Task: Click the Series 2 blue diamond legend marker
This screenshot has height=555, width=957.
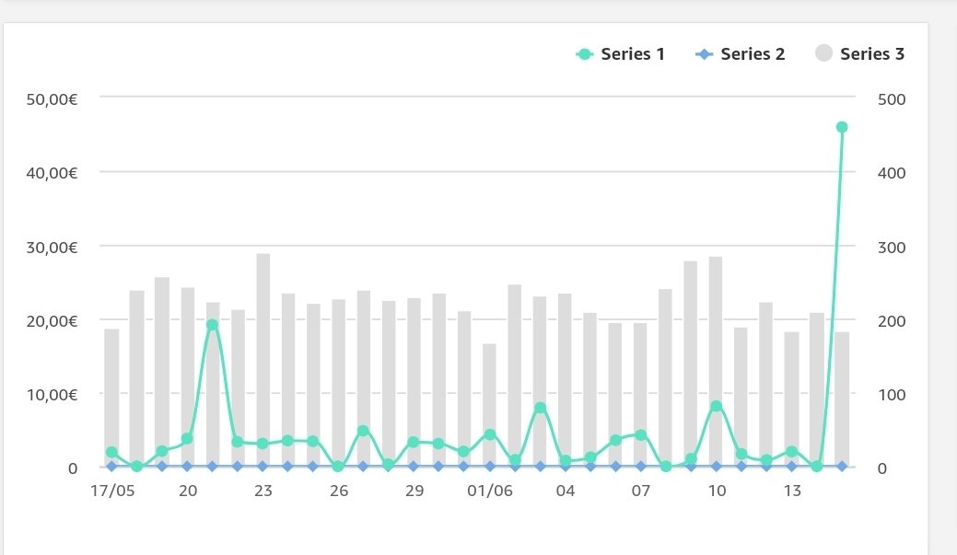Action: pos(704,54)
